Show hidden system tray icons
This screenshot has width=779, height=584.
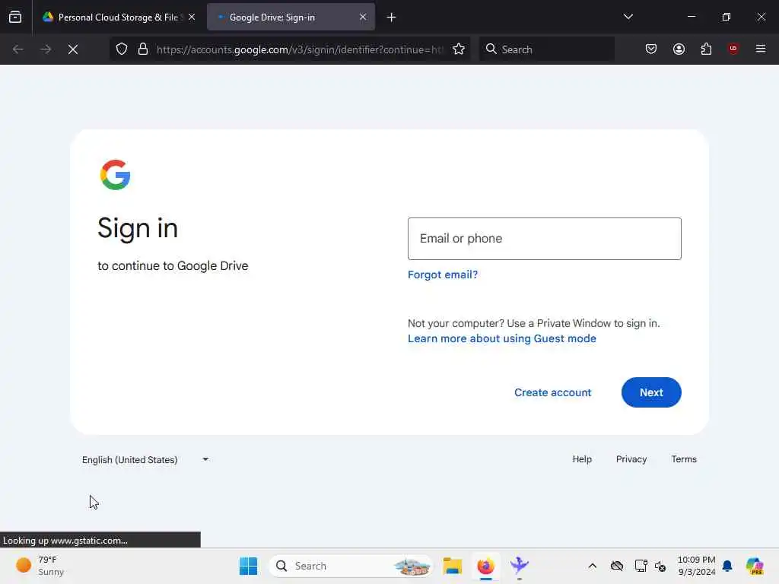592,566
